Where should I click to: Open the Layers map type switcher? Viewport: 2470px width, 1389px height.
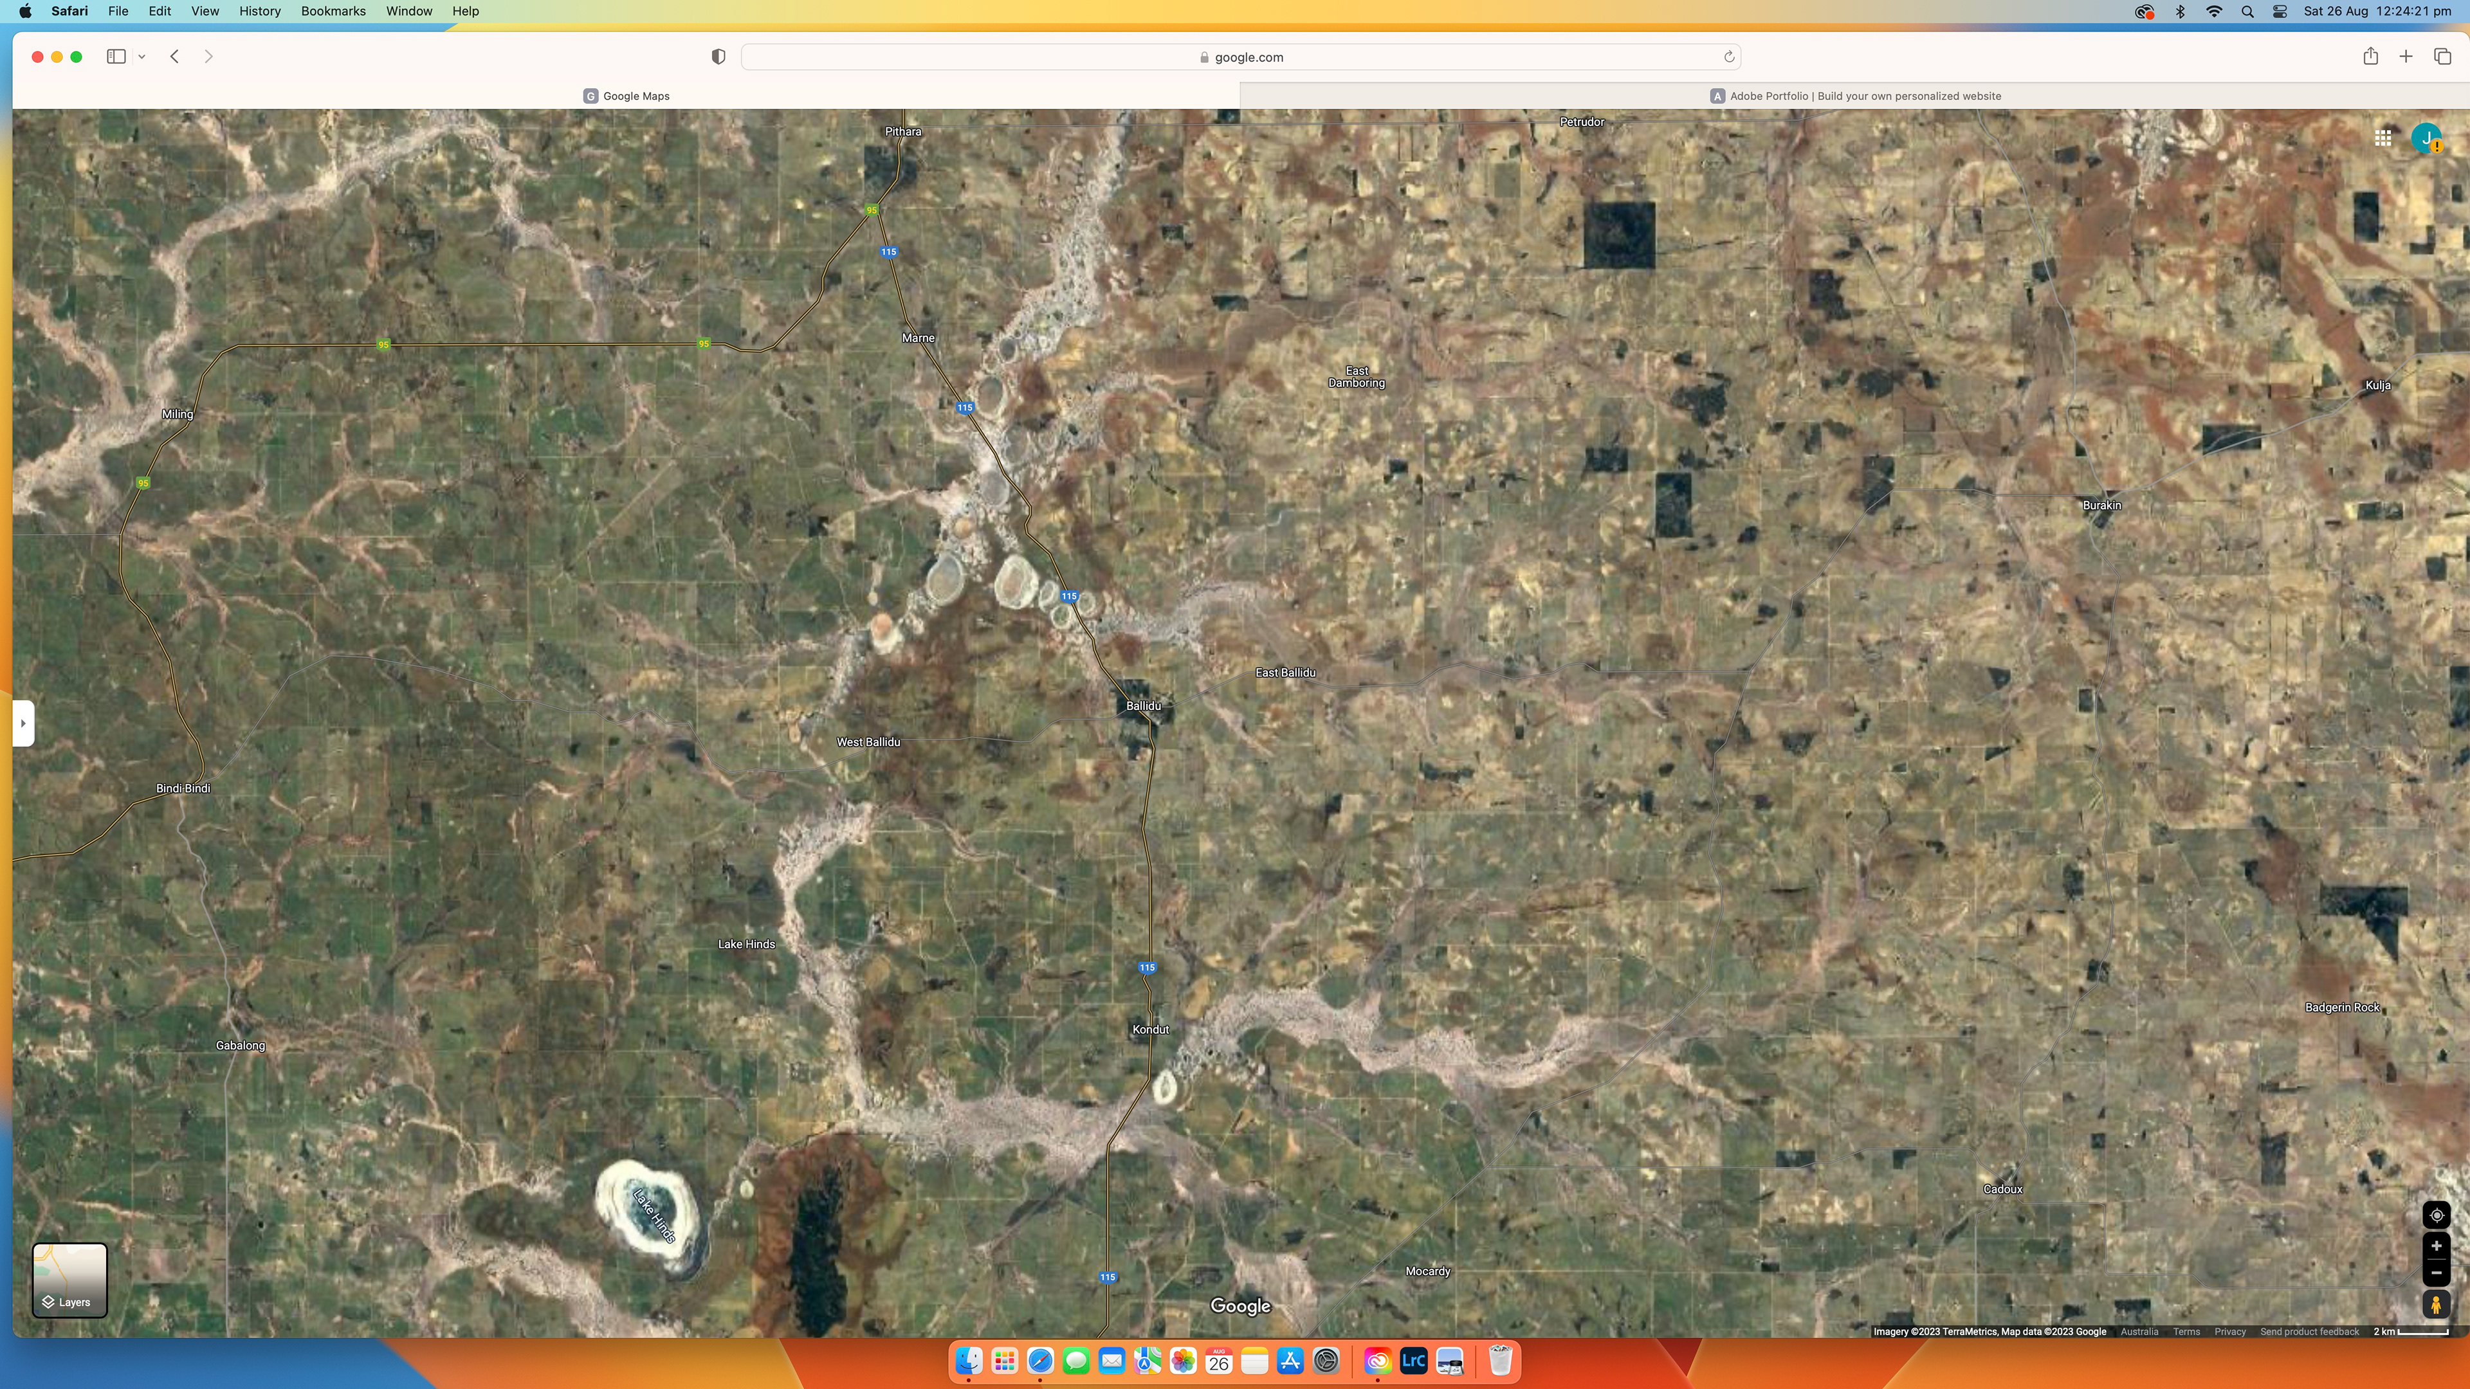[x=70, y=1280]
